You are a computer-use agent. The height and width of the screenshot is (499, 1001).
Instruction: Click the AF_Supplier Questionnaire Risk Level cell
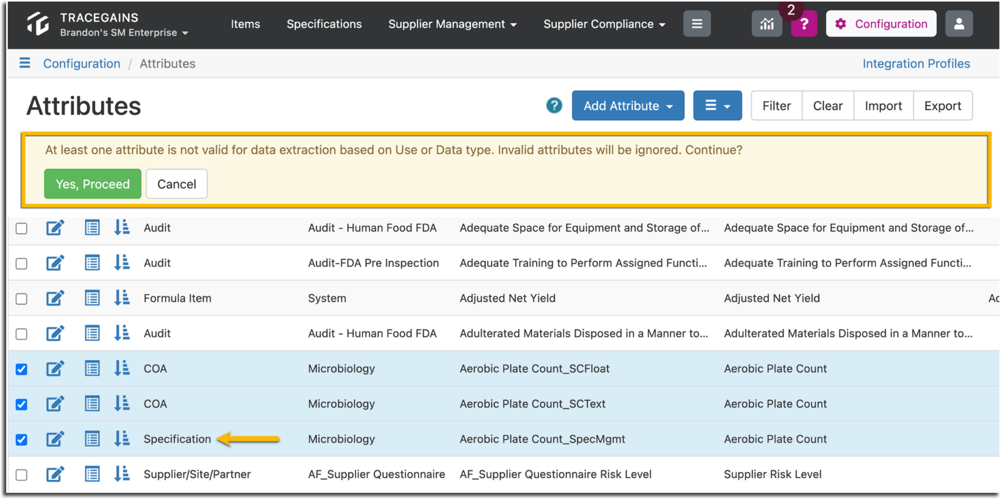[555, 474]
